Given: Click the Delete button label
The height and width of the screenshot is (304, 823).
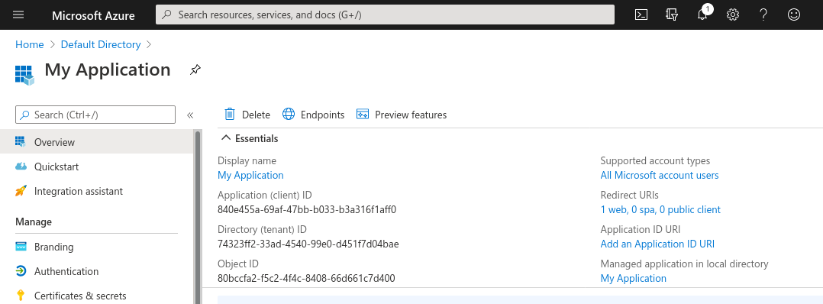Looking at the screenshot, I should tap(256, 115).
